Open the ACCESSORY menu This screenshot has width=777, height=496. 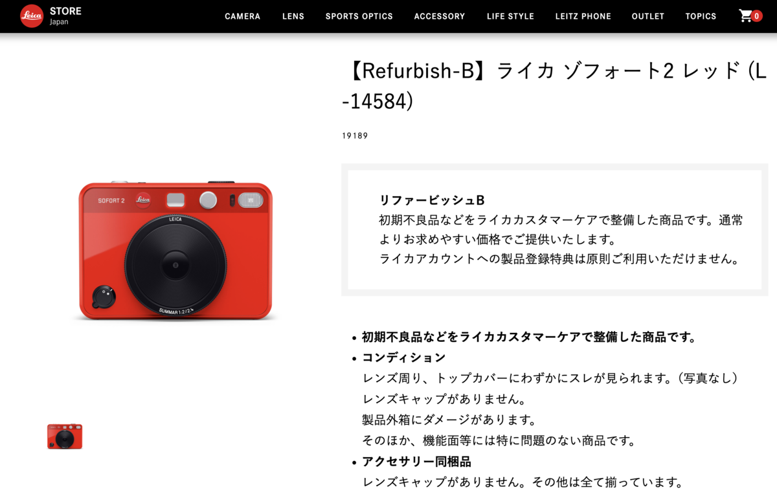[440, 16]
